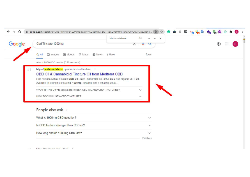The height and width of the screenshot is (177, 250).
Task: Open the Chrome profile avatar in toolbar
Action: (237, 32)
